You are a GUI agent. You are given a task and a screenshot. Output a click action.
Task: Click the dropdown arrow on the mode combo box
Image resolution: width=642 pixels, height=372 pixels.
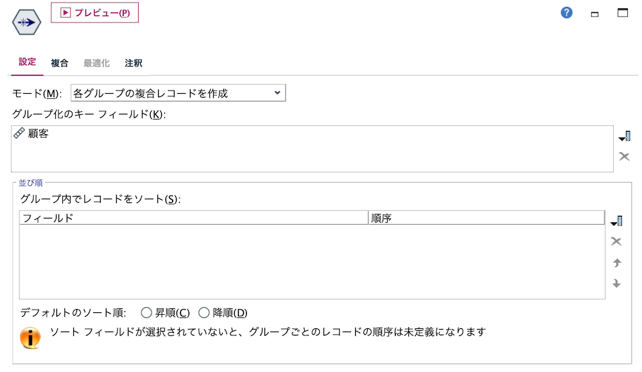click(277, 93)
